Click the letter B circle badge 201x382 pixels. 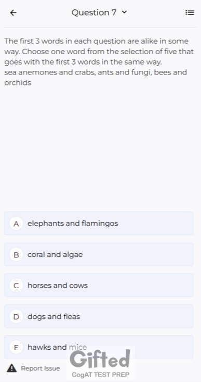pyautogui.click(x=16, y=254)
